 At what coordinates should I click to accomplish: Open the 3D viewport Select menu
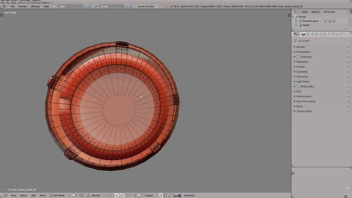[24, 196]
